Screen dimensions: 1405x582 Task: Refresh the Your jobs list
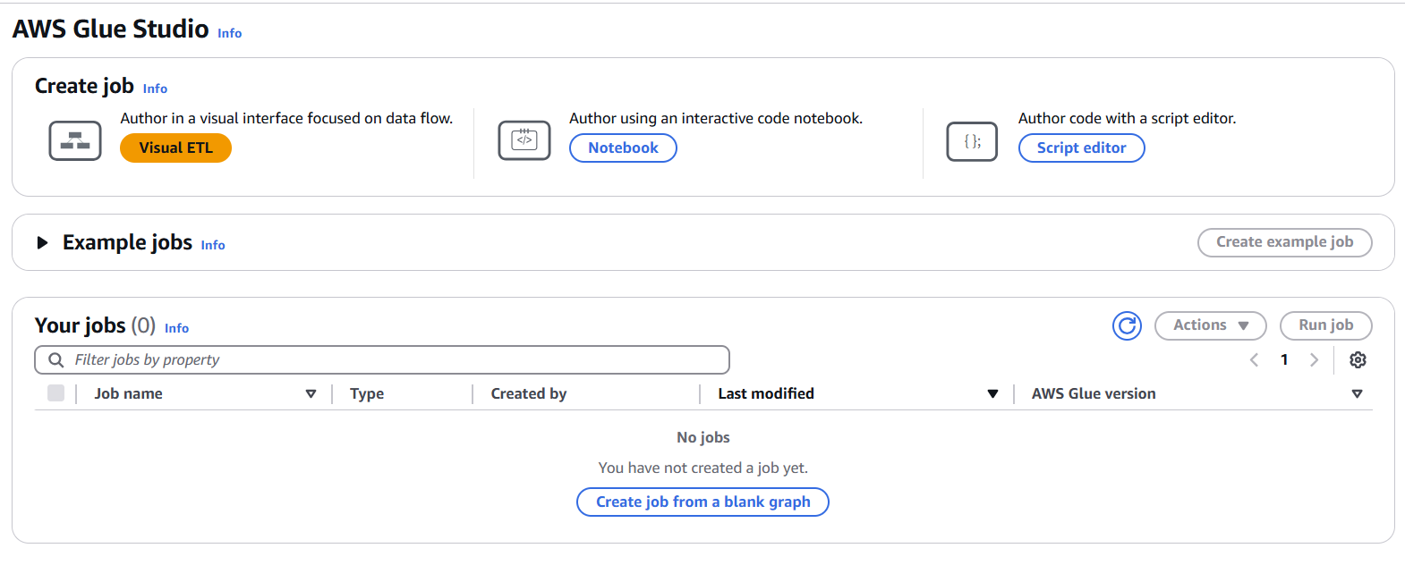(x=1128, y=325)
